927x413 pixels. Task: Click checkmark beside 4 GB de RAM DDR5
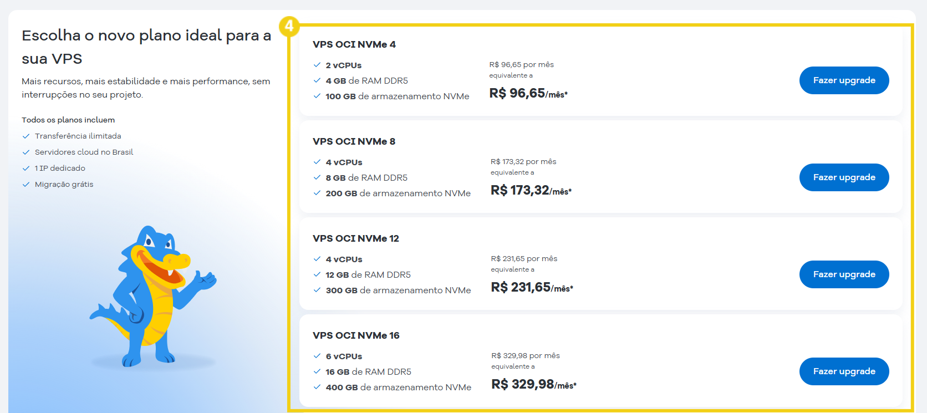pyautogui.click(x=317, y=80)
